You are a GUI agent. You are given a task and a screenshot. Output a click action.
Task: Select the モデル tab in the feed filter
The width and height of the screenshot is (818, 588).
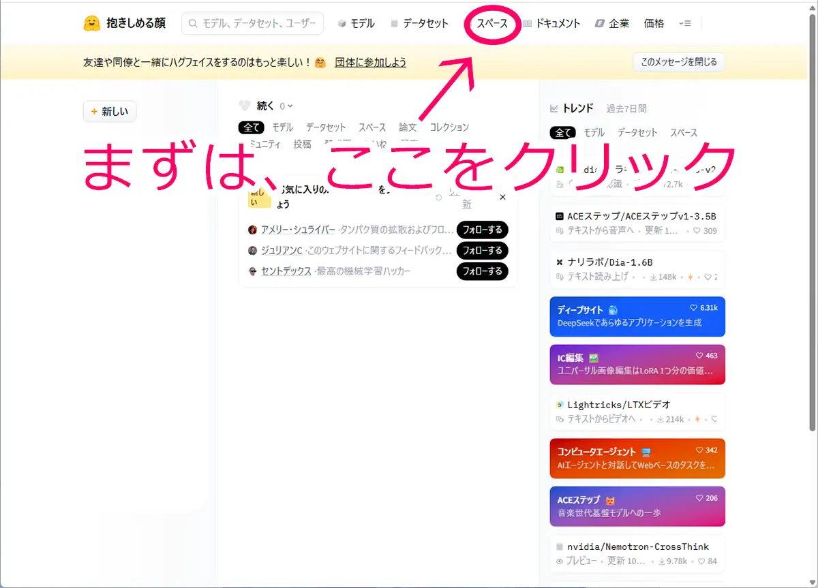(x=283, y=127)
